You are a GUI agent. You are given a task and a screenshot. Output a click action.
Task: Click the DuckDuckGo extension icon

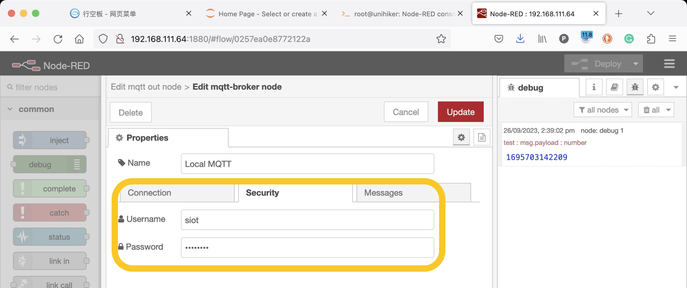coord(607,39)
